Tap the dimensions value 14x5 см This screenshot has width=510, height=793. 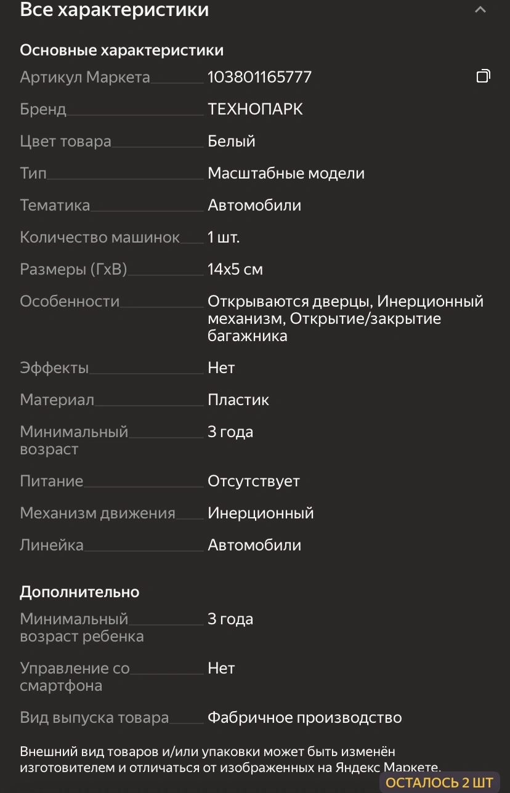[235, 269]
